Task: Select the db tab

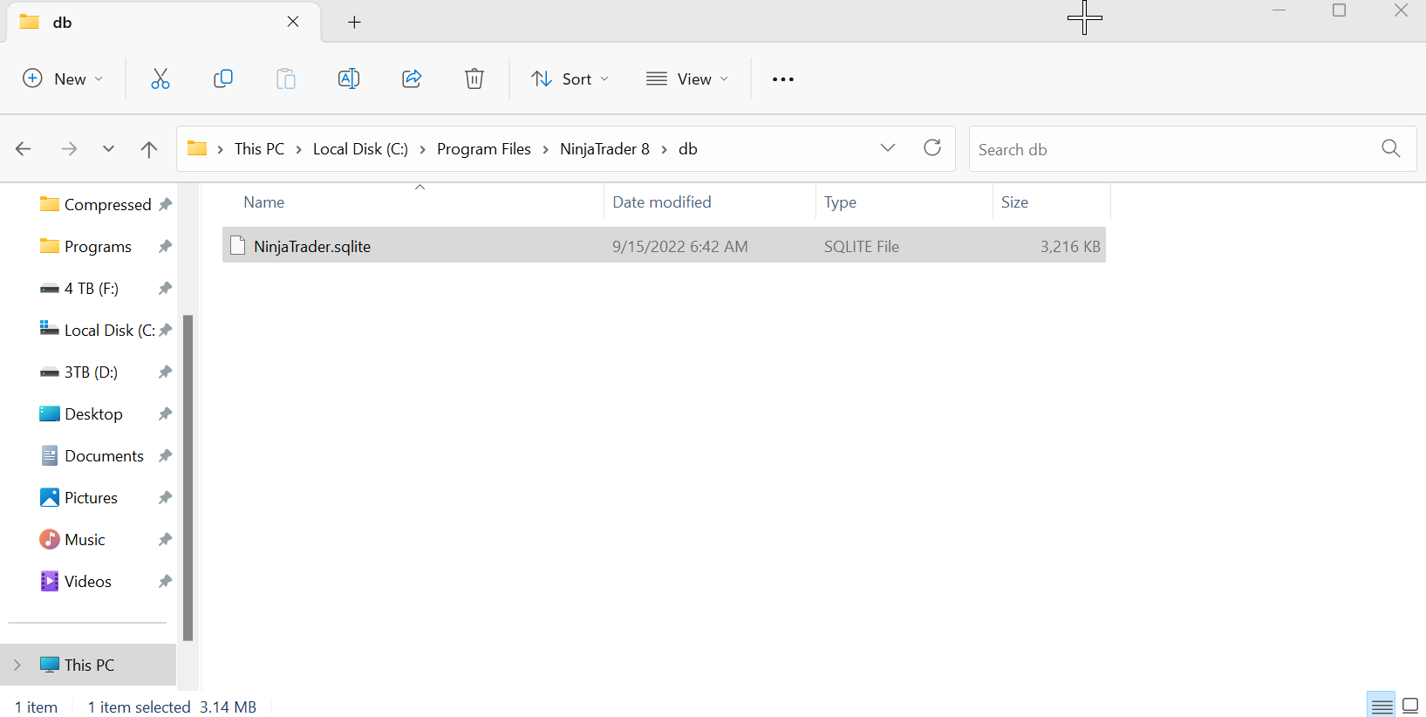Action: point(163,22)
